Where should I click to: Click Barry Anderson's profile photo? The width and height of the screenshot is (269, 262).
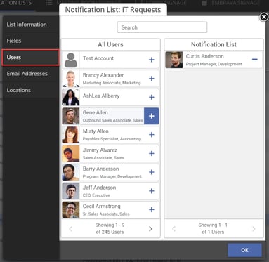71,172
